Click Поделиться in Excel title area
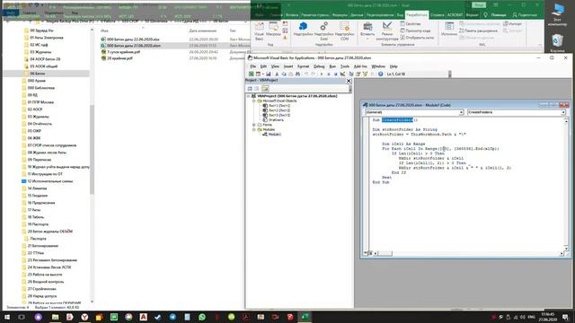Image resolution: width=575 pixels, height=323 pixels. tap(525, 15)
